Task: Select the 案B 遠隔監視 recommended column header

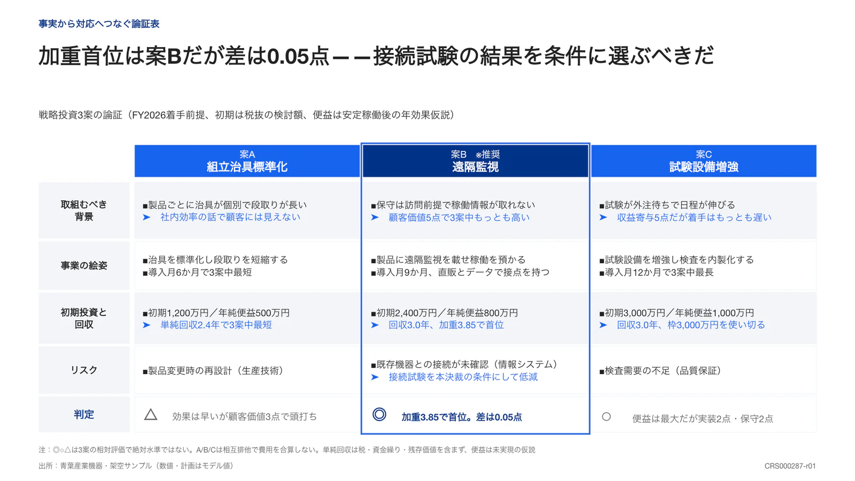Action: click(x=476, y=161)
